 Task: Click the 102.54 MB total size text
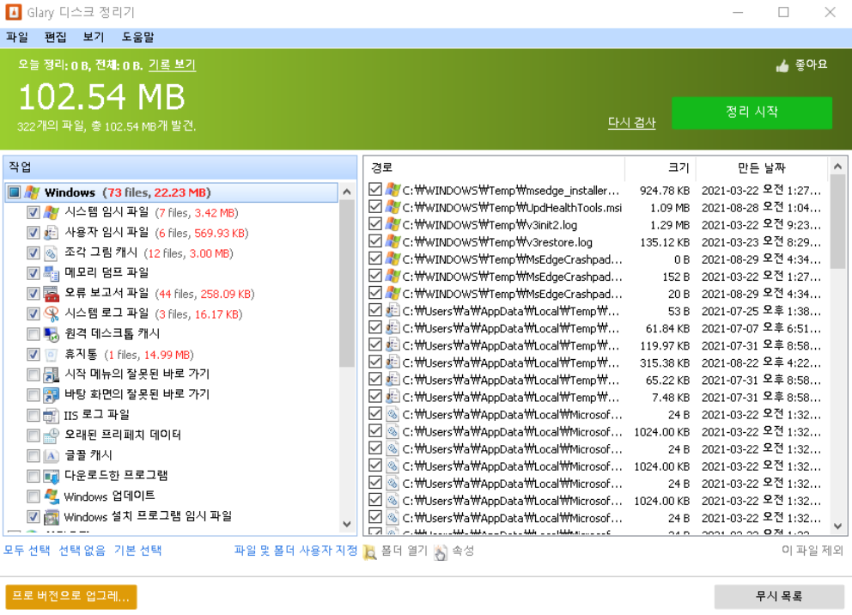click(x=101, y=97)
